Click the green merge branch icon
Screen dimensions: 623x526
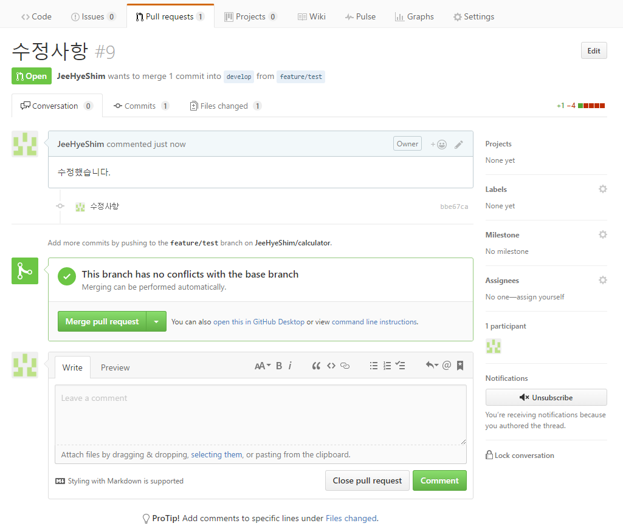click(x=25, y=271)
